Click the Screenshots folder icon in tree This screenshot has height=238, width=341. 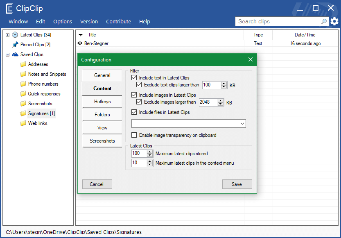click(x=23, y=104)
